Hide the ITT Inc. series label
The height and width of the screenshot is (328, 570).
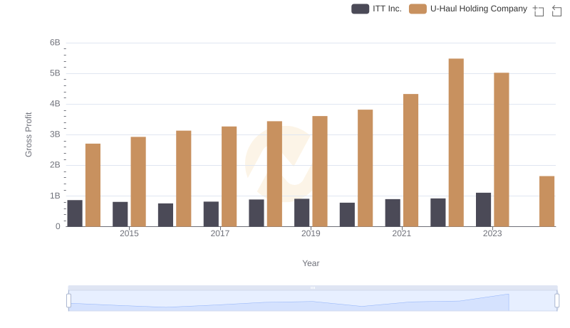pos(387,9)
